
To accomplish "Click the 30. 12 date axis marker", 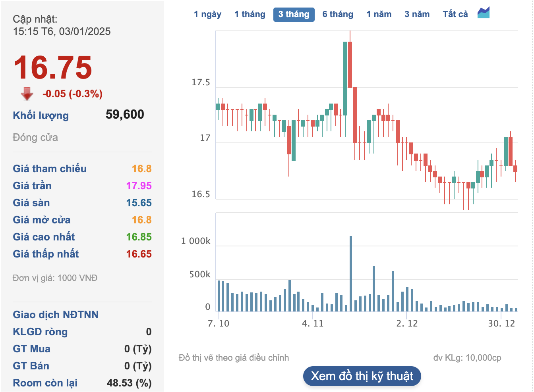I will [501, 323].
